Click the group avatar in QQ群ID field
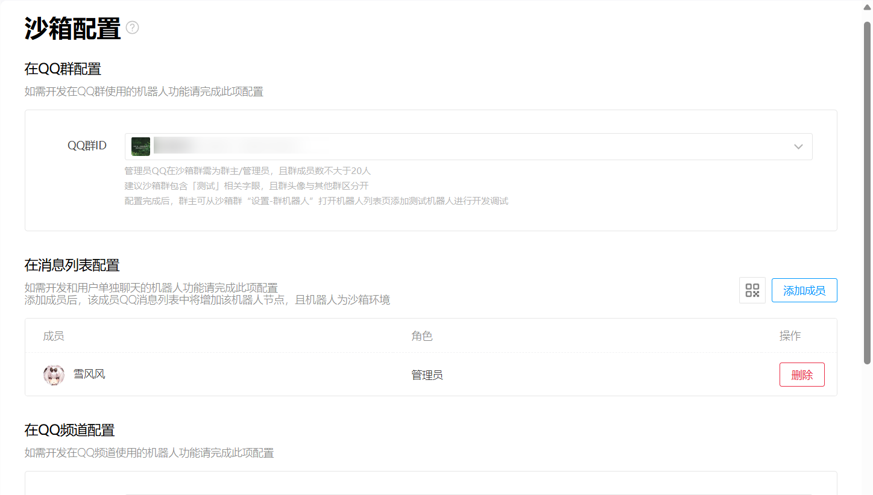The width and height of the screenshot is (873, 495). tap(140, 146)
